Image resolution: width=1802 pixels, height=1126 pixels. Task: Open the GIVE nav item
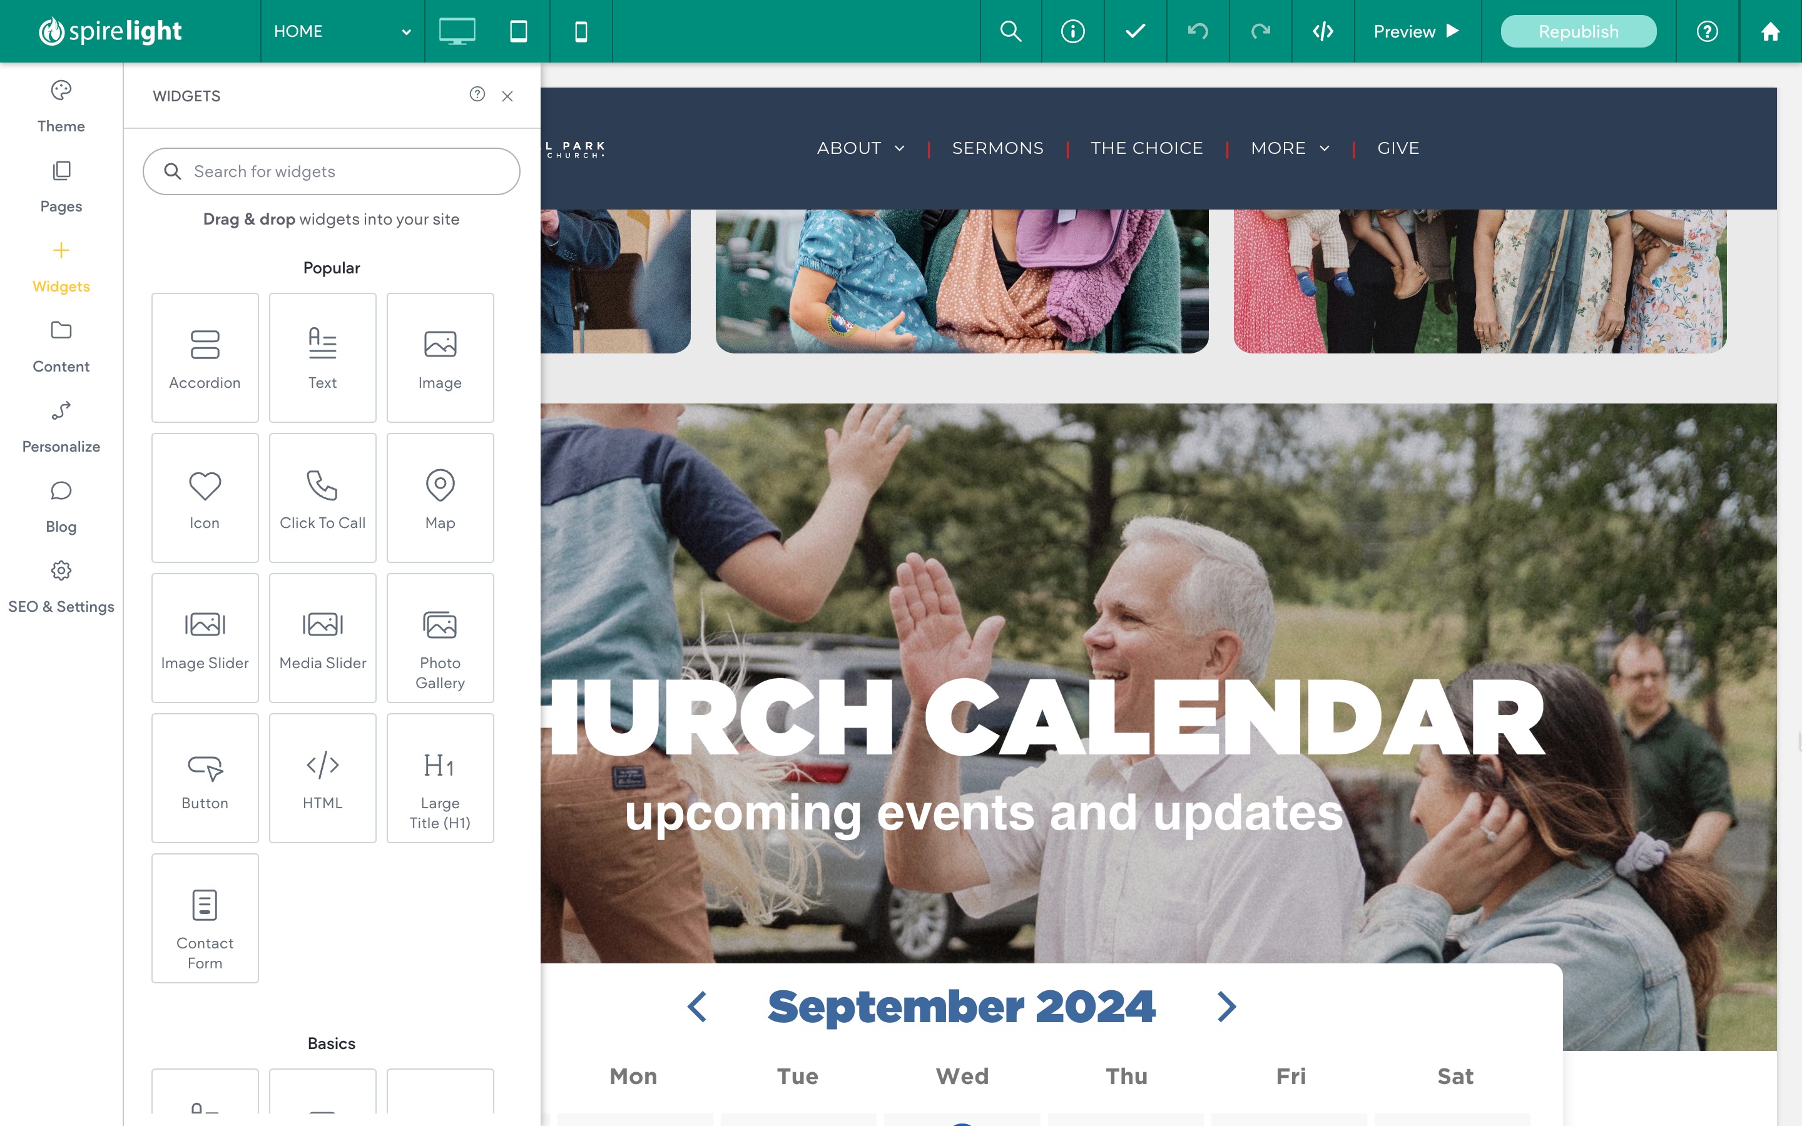[x=1398, y=148]
